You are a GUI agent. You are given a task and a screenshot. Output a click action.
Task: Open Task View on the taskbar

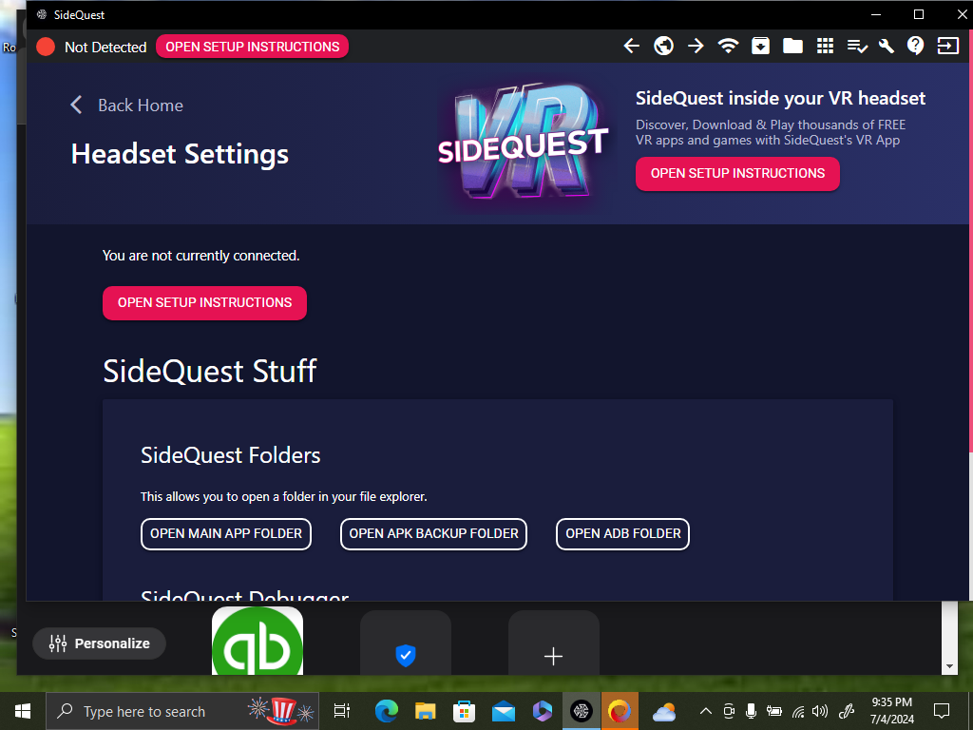(x=342, y=711)
